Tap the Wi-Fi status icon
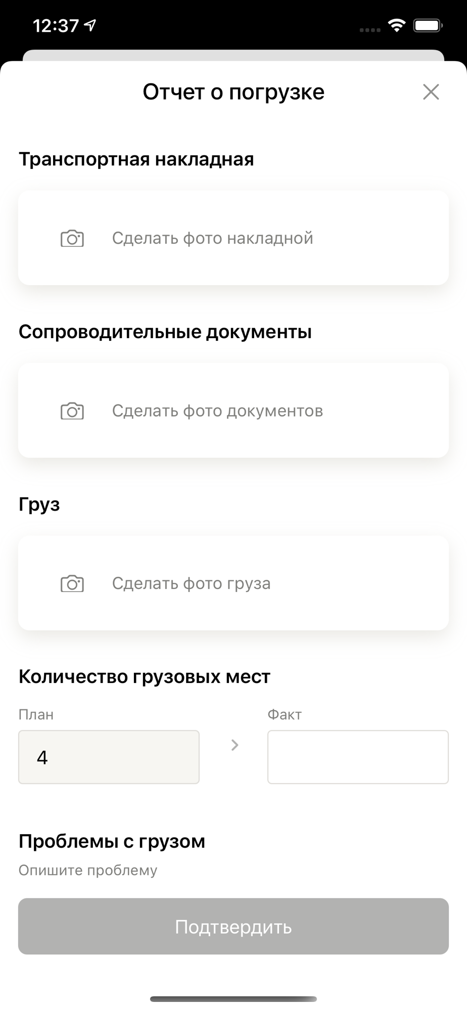Screen dimensions: 467x1011 click(x=397, y=25)
